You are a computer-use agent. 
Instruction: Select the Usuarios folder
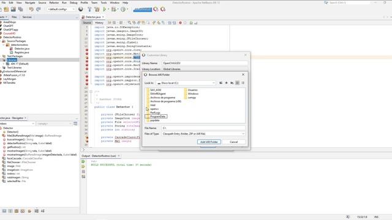pyautogui.click(x=190, y=90)
